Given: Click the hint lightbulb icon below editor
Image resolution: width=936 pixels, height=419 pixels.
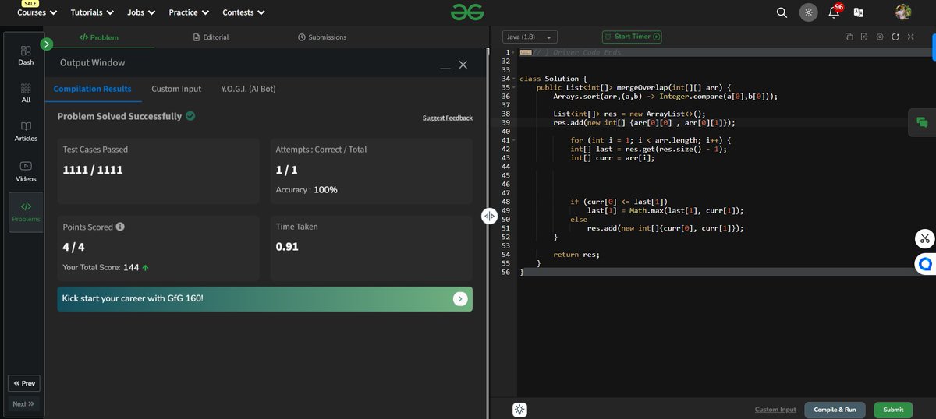Looking at the screenshot, I should point(520,410).
